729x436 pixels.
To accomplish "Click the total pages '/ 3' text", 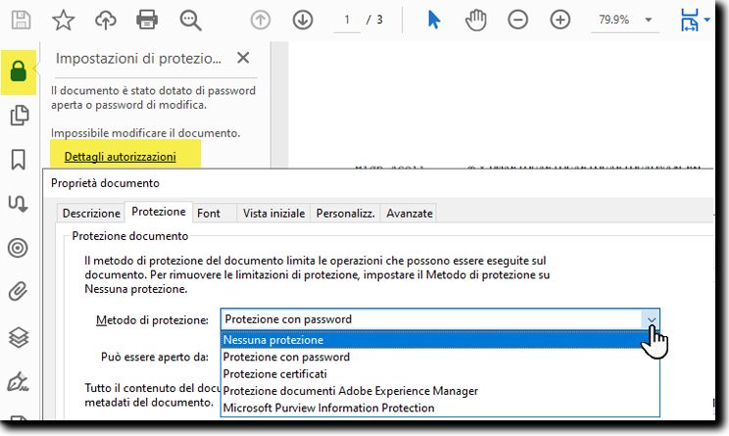I will (374, 20).
